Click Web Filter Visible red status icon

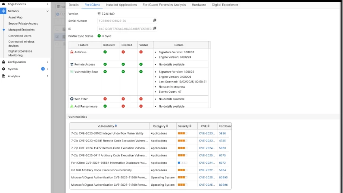(x=141, y=99)
